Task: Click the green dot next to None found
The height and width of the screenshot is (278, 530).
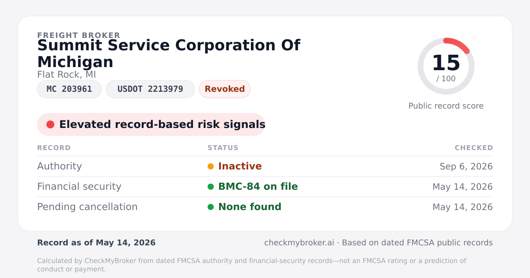Action: click(x=211, y=207)
